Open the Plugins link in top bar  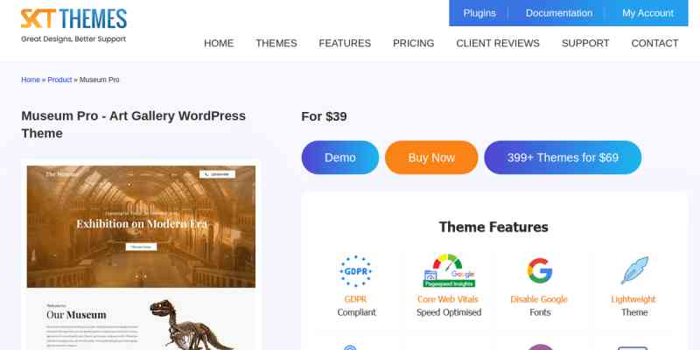(479, 13)
